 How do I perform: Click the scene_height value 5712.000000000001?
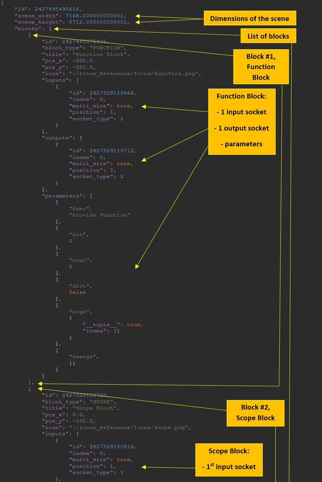coord(99,22)
